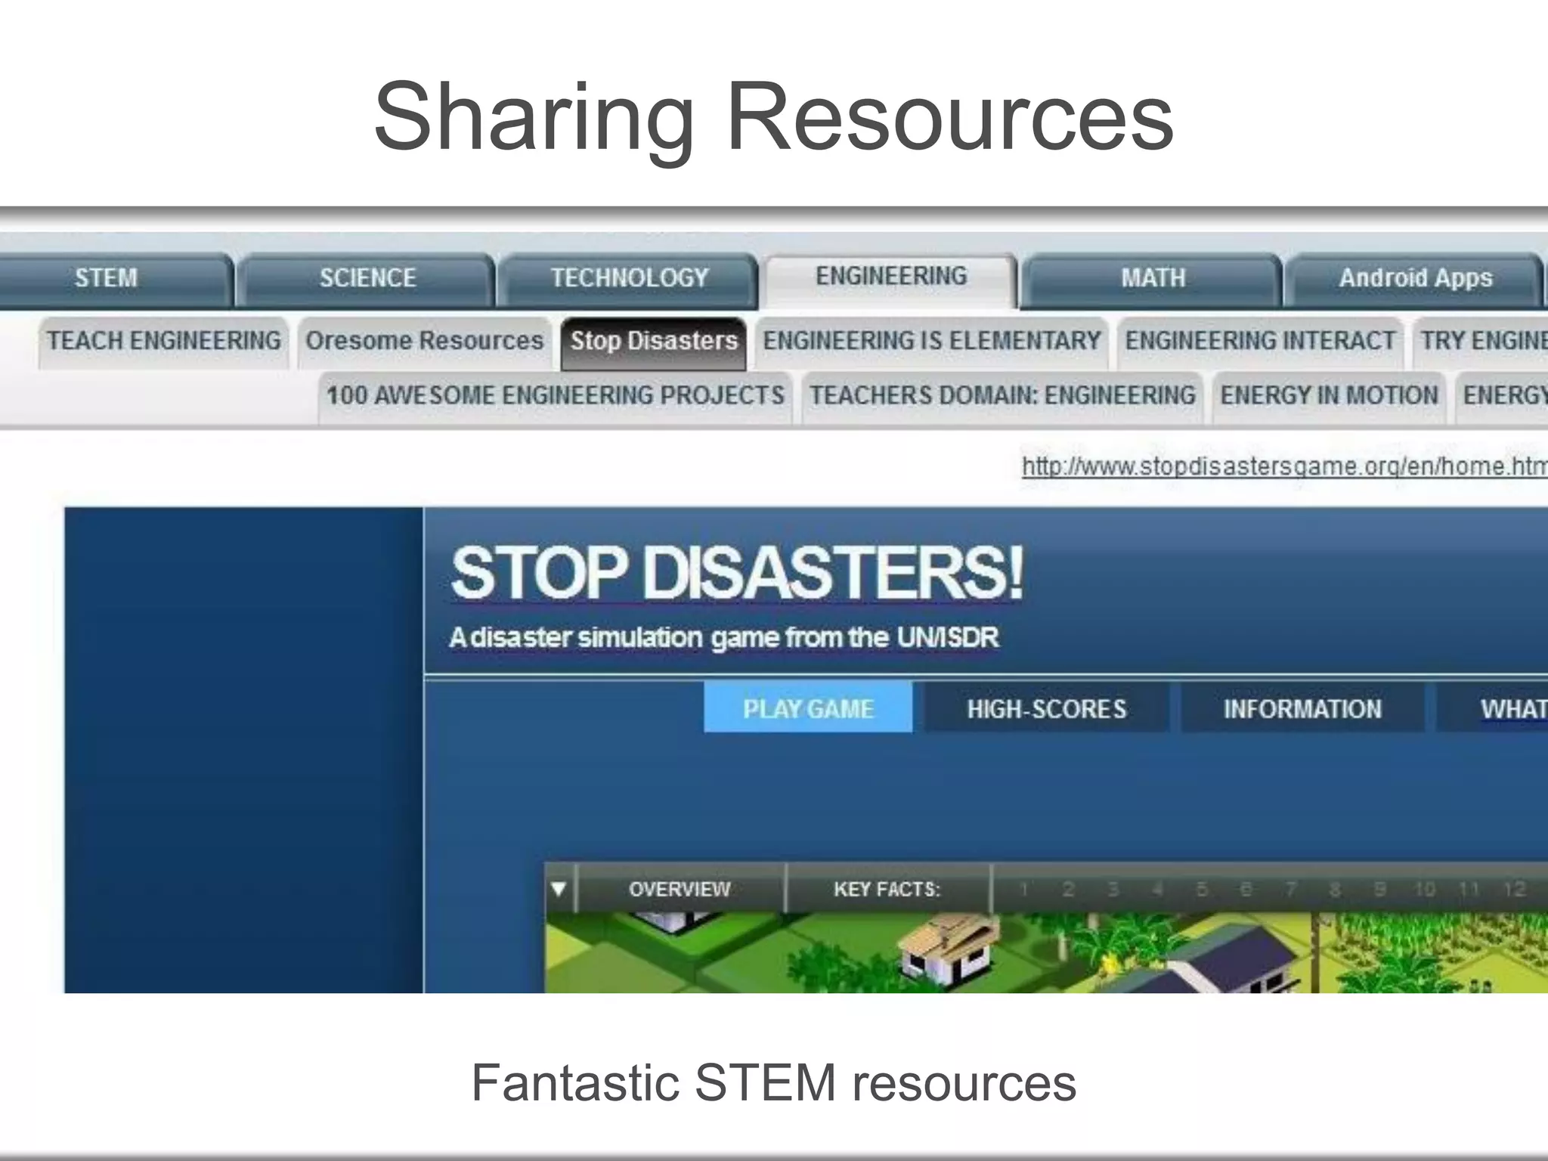The width and height of the screenshot is (1548, 1161).
Task: Open the ENGINEERING INTERACT sub-tab
Action: coord(1260,342)
